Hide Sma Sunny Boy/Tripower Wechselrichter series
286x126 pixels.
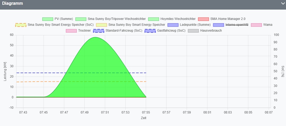pyautogui.click(x=81, y=19)
